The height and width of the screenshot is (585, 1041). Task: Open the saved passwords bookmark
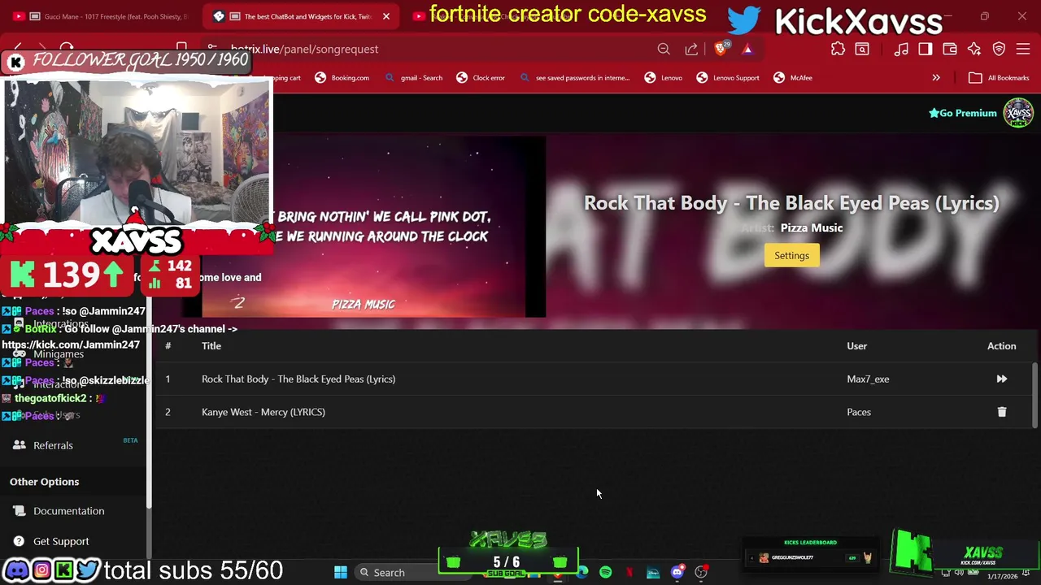click(574, 78)
